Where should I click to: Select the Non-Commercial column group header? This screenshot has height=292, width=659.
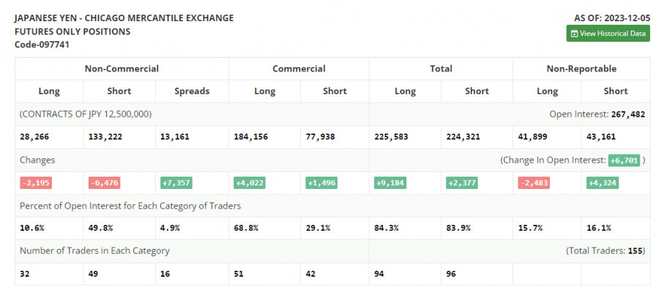122,69
